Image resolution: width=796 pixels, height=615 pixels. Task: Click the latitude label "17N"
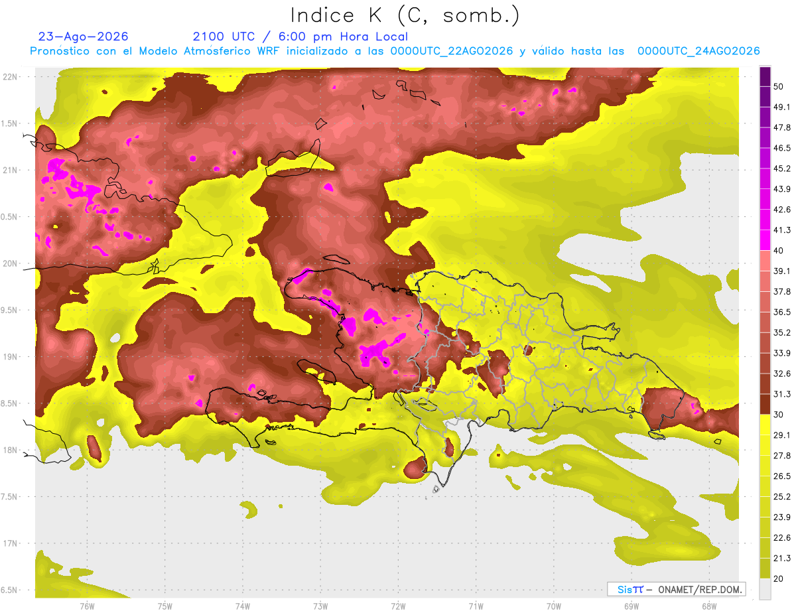(x=10, y=543)
